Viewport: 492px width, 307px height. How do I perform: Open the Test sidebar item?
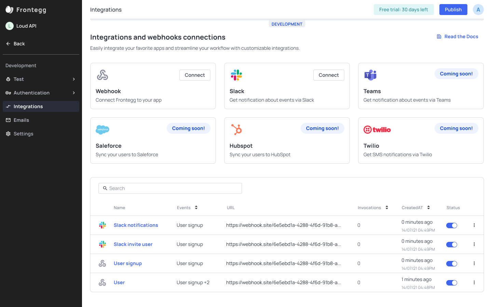coord(41,79)
